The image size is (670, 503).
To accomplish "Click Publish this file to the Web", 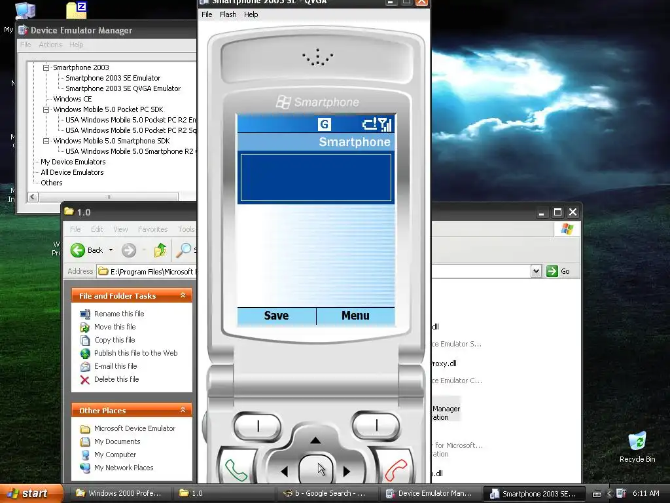I will tap(136, 353).
